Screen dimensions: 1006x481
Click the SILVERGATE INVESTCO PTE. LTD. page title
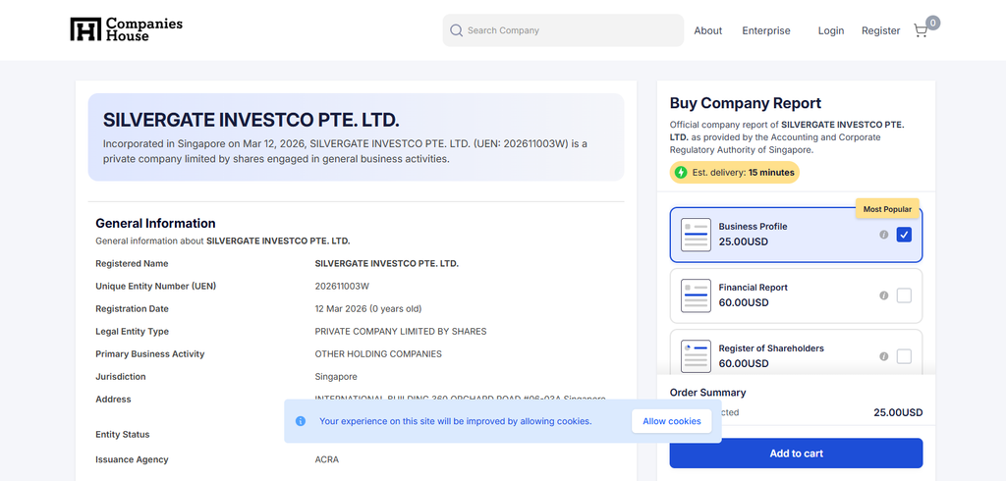251,120
